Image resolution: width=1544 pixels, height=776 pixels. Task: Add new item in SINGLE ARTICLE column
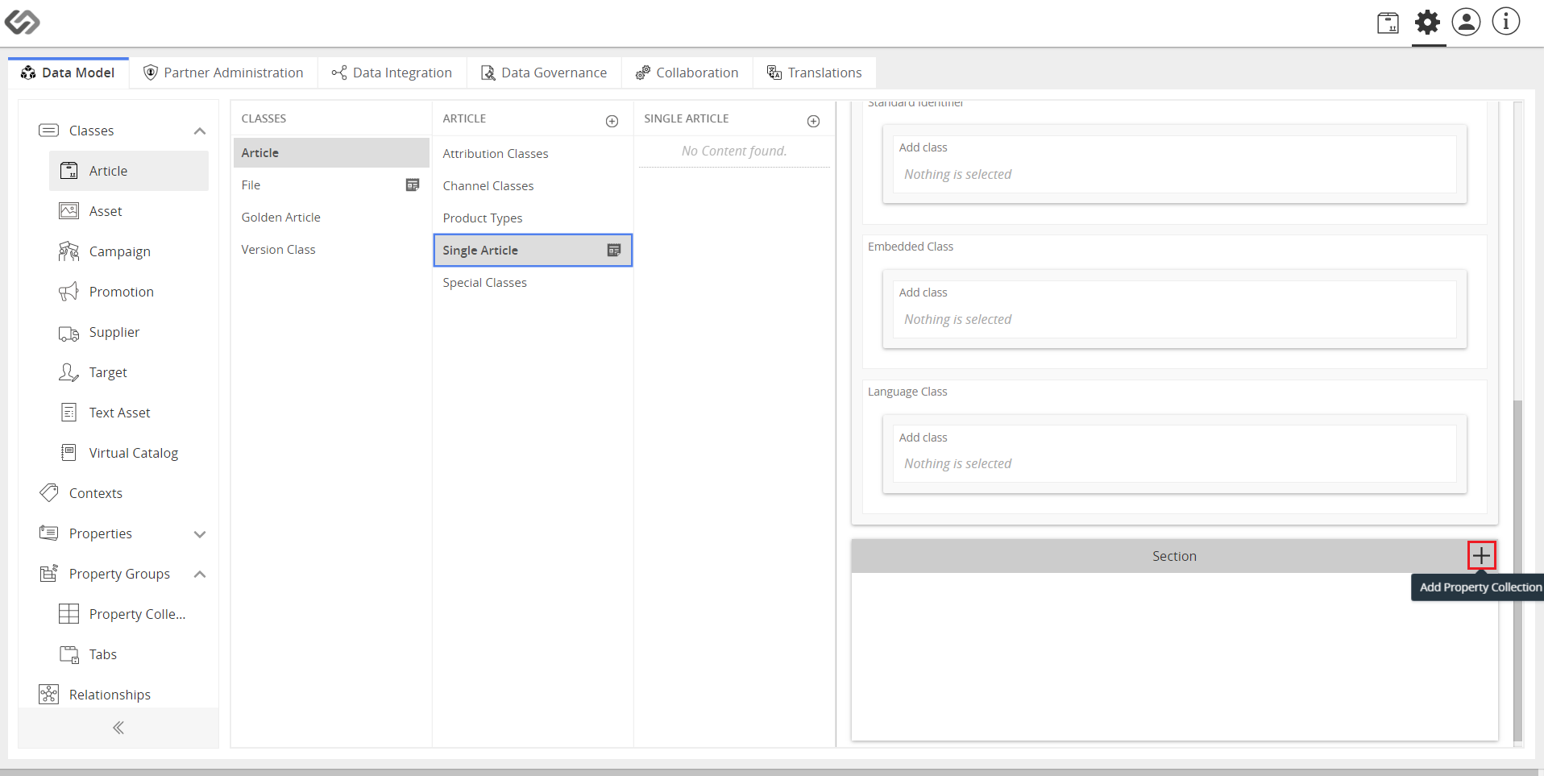coord(813,121)
